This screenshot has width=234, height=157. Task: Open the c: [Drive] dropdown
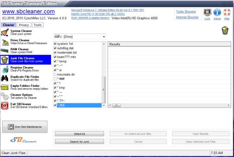click(80, 37)
